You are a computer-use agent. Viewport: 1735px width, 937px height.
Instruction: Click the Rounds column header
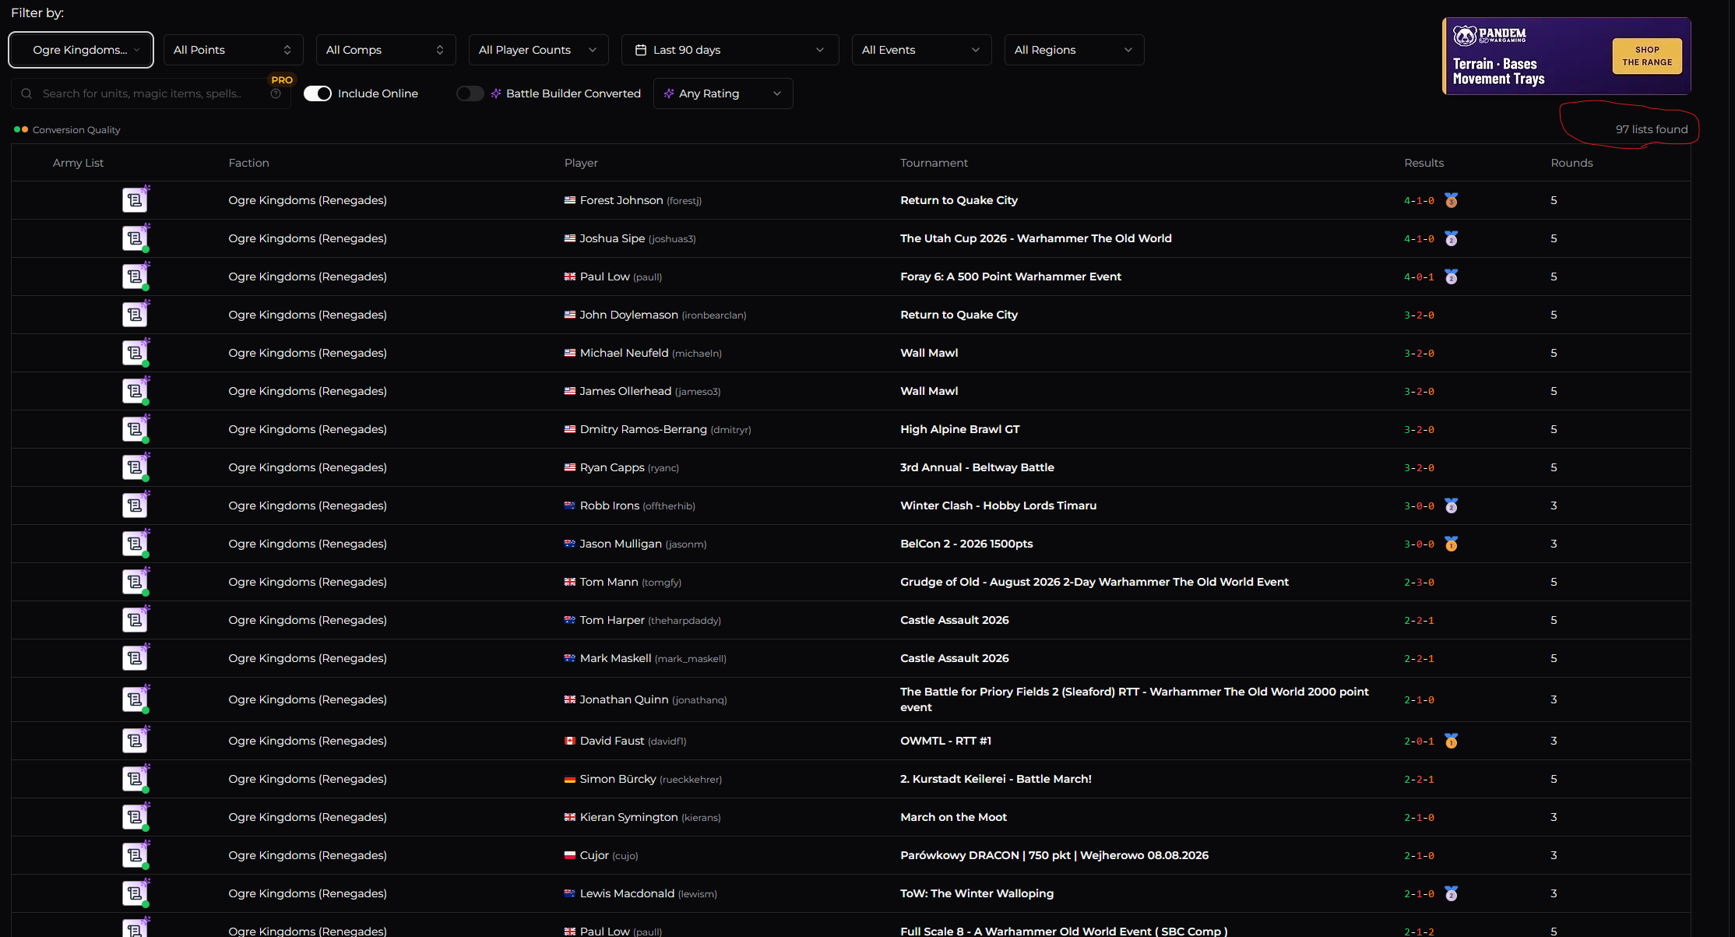click(x=1571, y=163)
